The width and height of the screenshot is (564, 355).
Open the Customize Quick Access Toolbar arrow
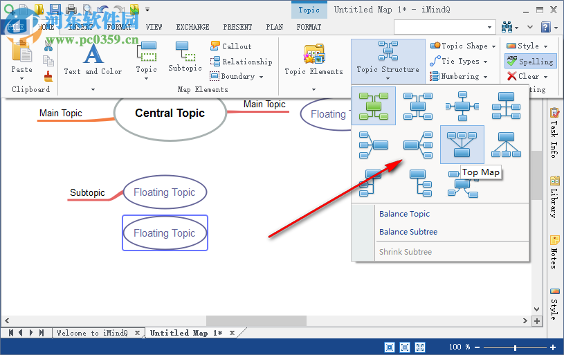click(x=147, y=10)
